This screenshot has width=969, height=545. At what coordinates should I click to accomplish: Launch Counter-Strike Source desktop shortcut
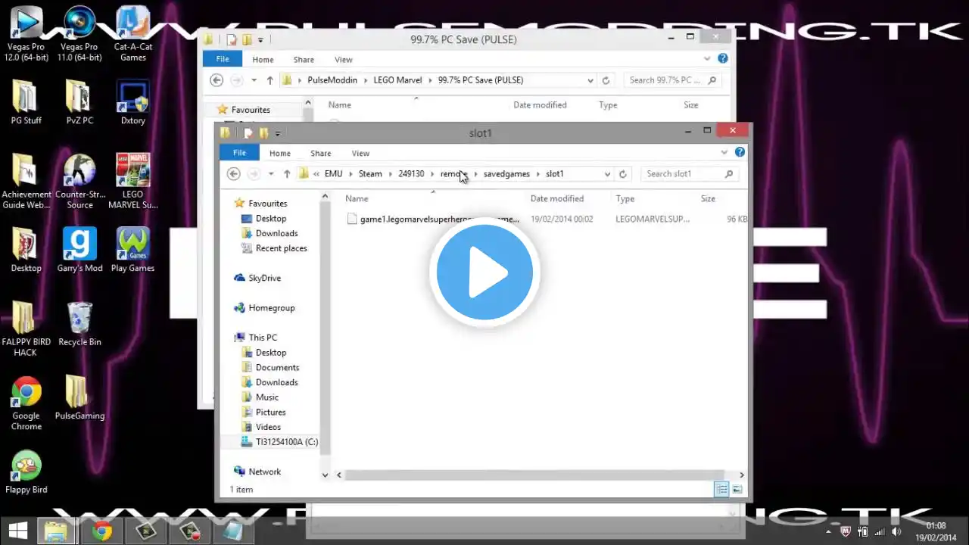pyautogui.click(x=79, y=182)
